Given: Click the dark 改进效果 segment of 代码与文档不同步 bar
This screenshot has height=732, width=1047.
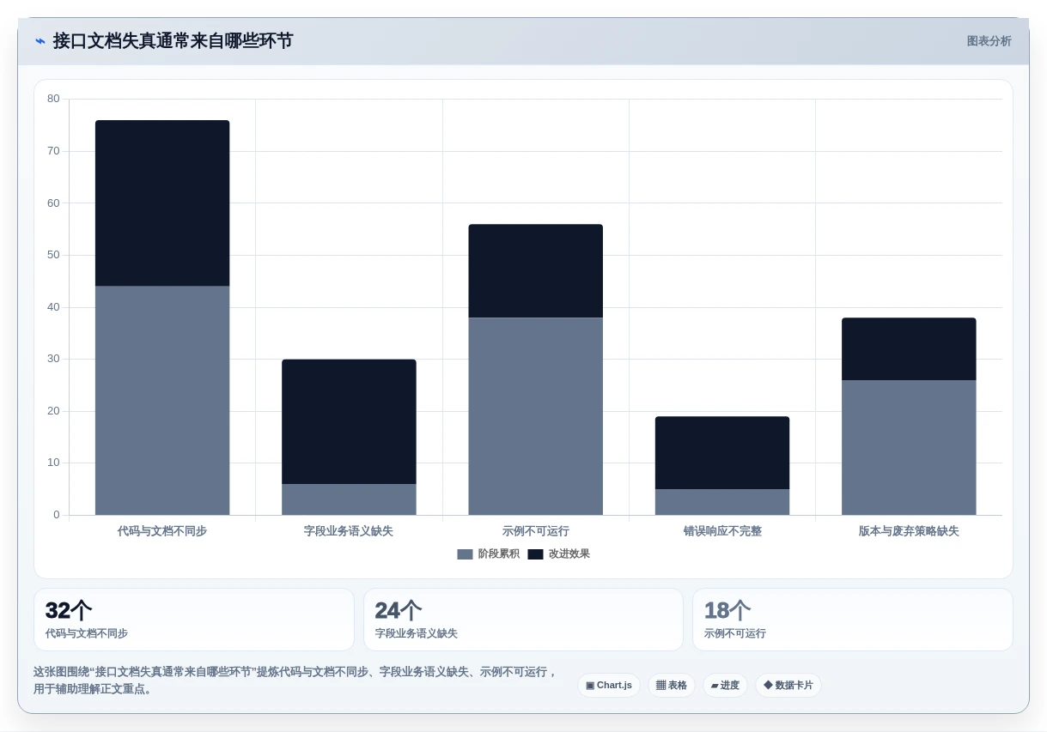Looking at the screenshot, I should (x=162, y=203).
